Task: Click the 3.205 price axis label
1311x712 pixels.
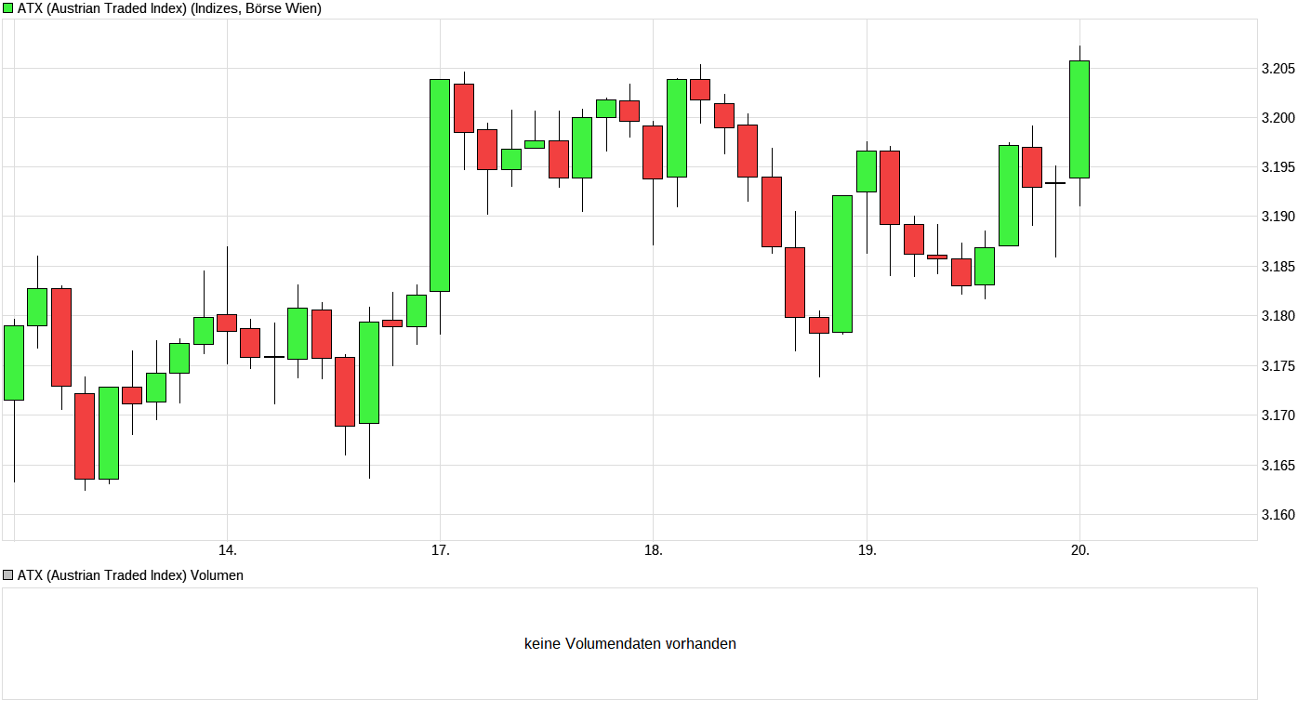Action: [1278, 68]
